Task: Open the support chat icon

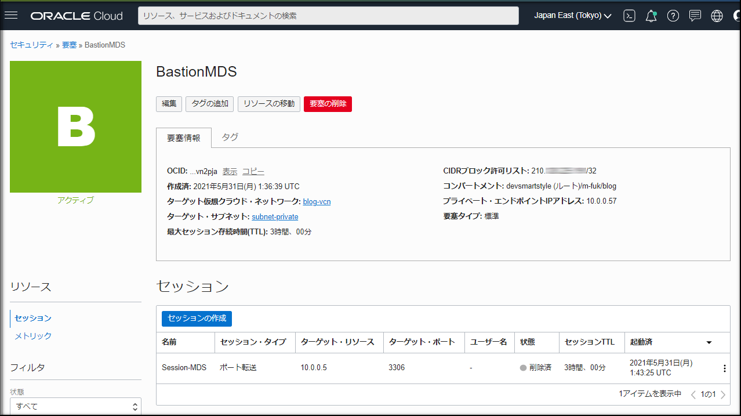Action: pos(695,16)
